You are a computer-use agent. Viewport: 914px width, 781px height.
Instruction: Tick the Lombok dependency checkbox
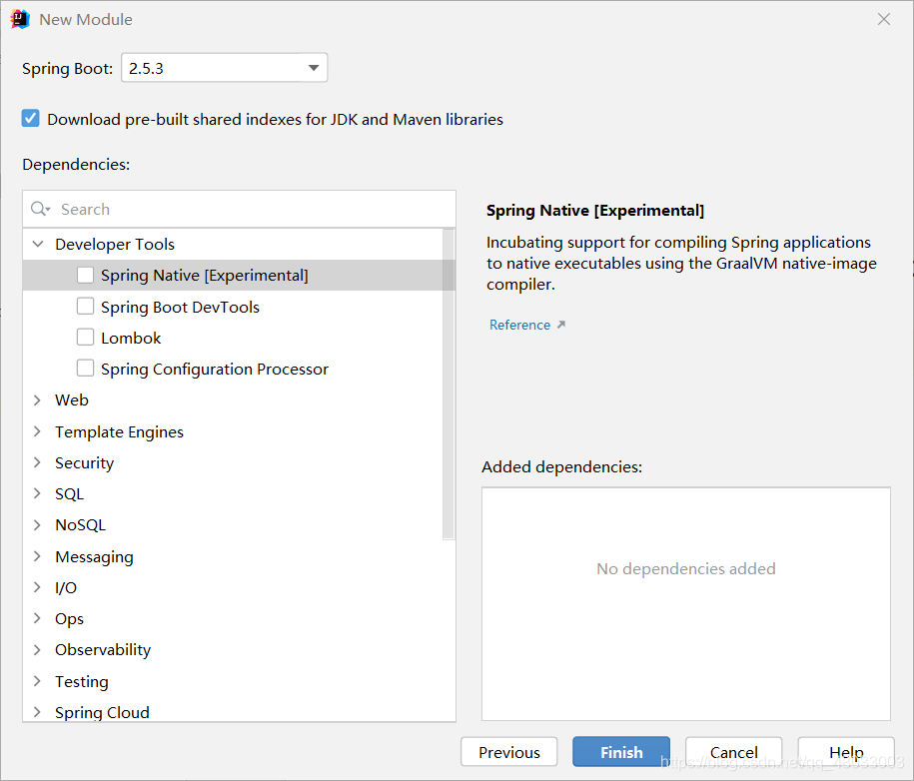point(85,337)
